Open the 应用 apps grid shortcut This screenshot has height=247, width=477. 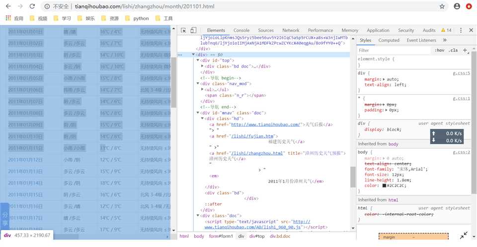tap(14, 18)
